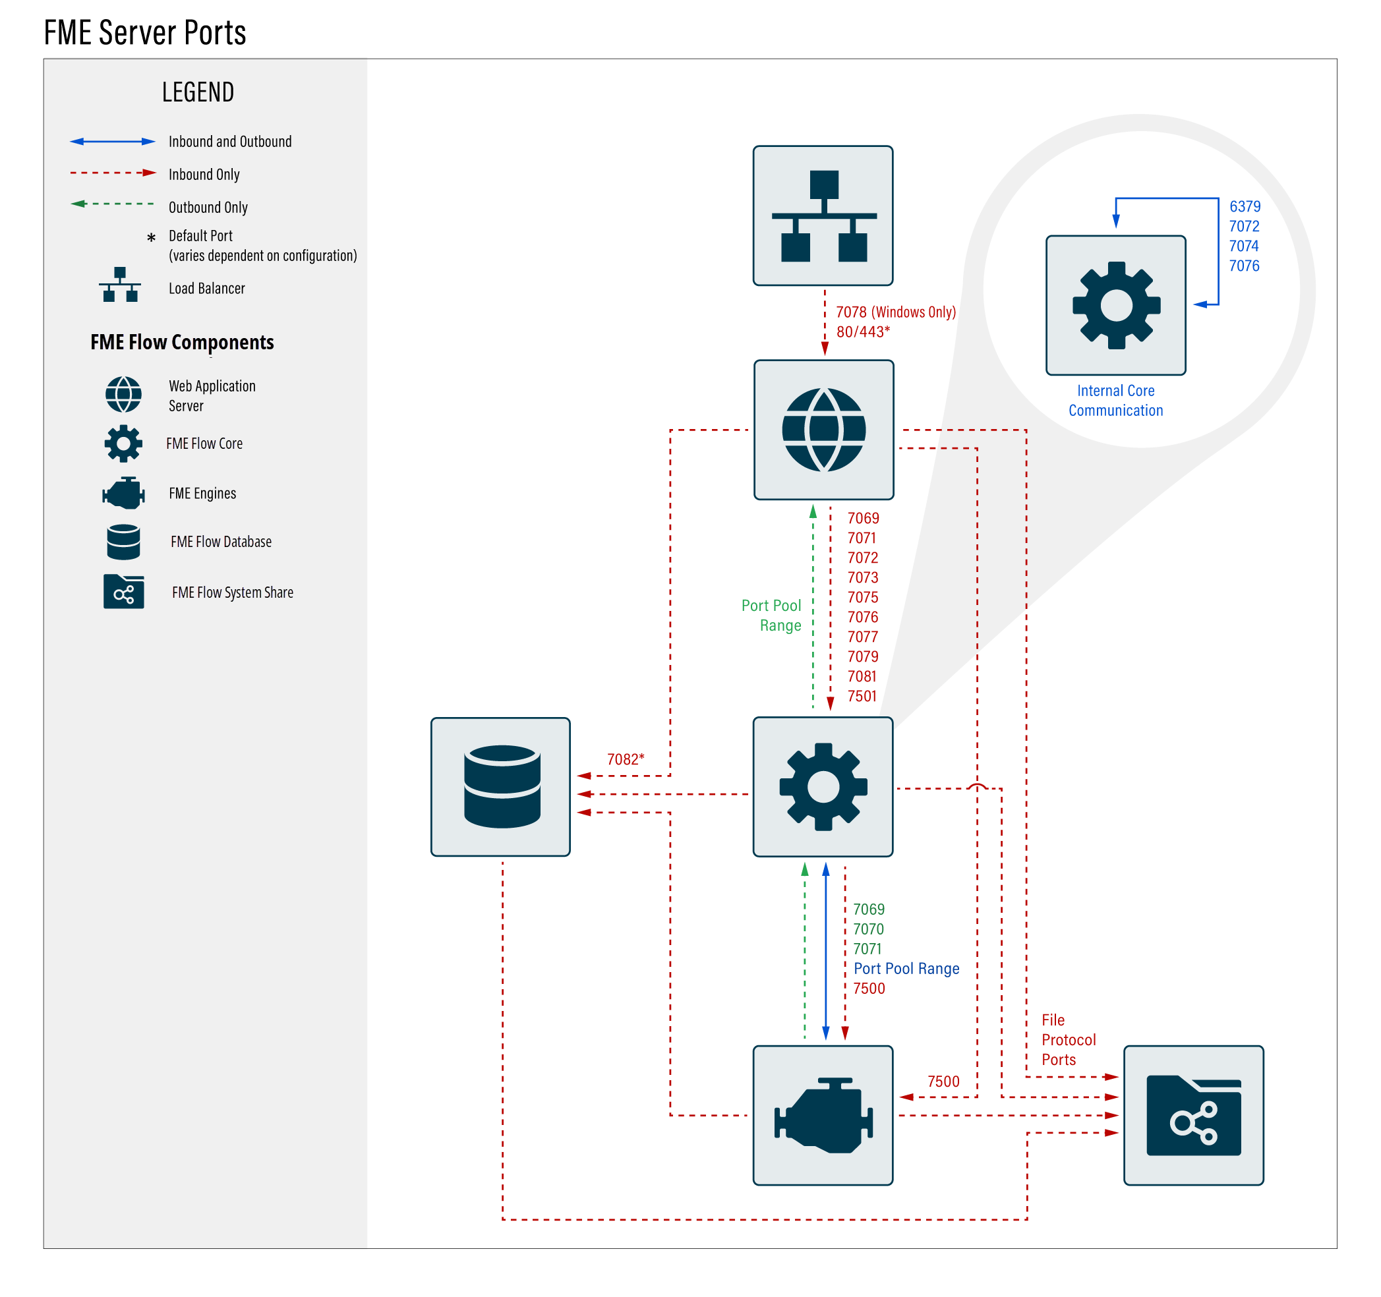Click the File Protocol Ports label

tap(1068, 1040)
